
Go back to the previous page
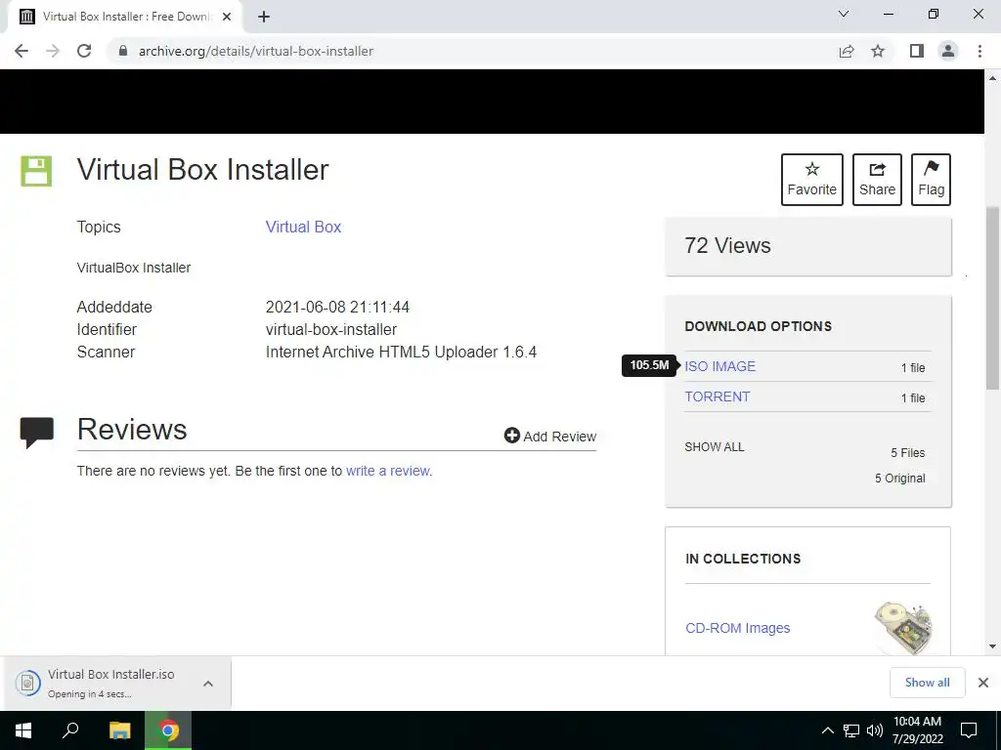point(22,51)
